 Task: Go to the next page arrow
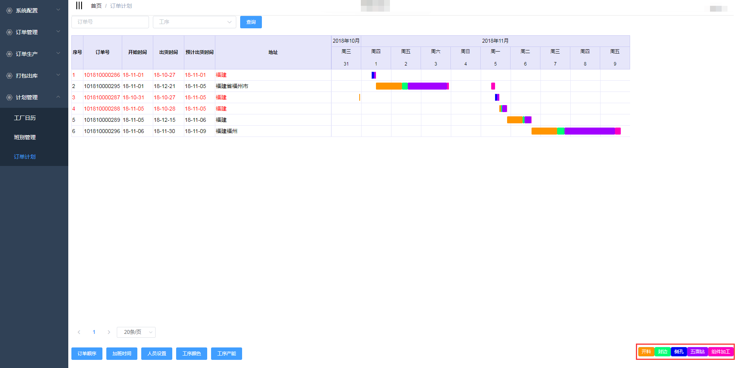(109, 332)
